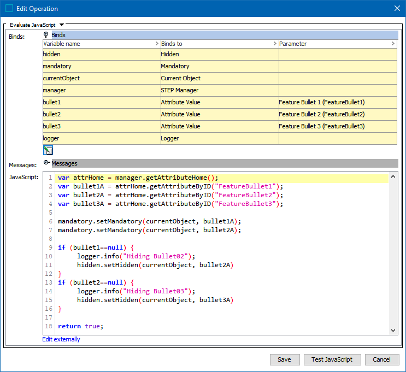Click the edit binds icon below the table

point(48,150)
